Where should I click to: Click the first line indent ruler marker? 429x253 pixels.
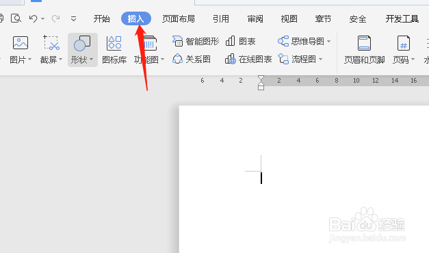(261, 79)
